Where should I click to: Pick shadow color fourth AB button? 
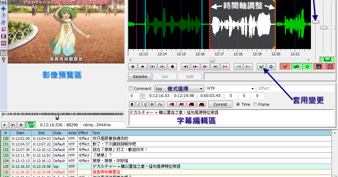coord(201,104)
